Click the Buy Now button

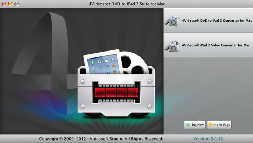(x=195, y=125)
